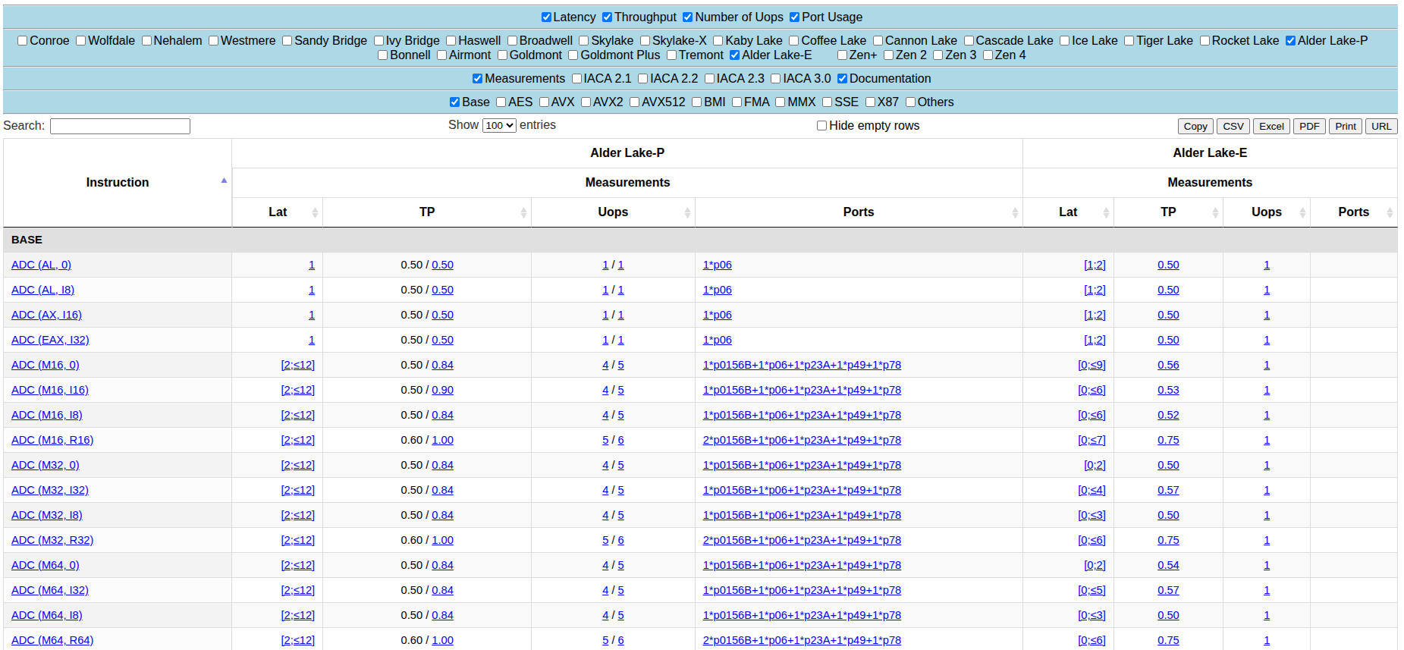The height and width of the screenshot is (650, 1404).
Task: Enable the Zen 4 checkbox
Action: tap(988, 55)
